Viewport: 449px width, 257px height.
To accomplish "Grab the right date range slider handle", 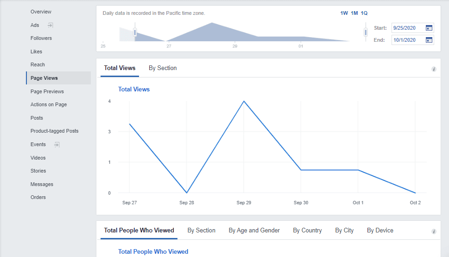I will [366, 32].
